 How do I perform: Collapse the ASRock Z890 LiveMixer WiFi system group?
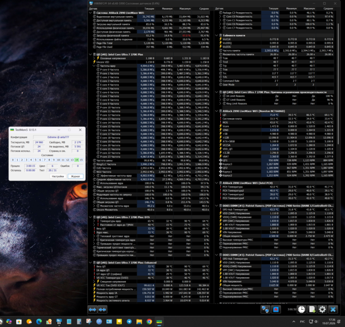tap(90, 13)
